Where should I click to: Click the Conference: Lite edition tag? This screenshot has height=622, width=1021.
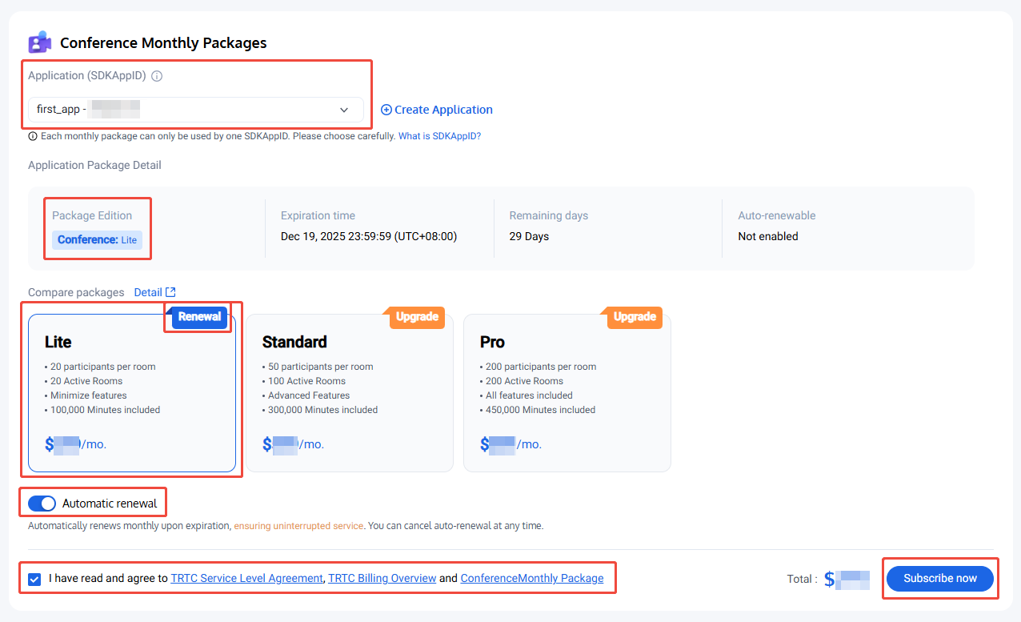pyautogui.click(x=97, y=240)
